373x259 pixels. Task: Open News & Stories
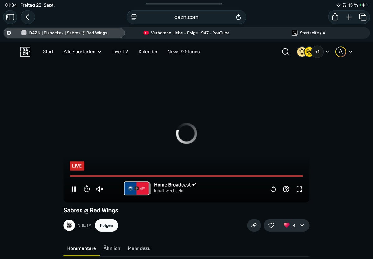pyautogui.click(x=184, y=52)
